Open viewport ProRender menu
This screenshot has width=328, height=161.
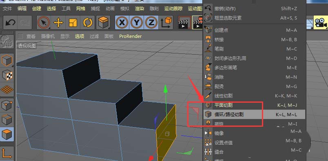pyautogui.click(x=130, y=36)
